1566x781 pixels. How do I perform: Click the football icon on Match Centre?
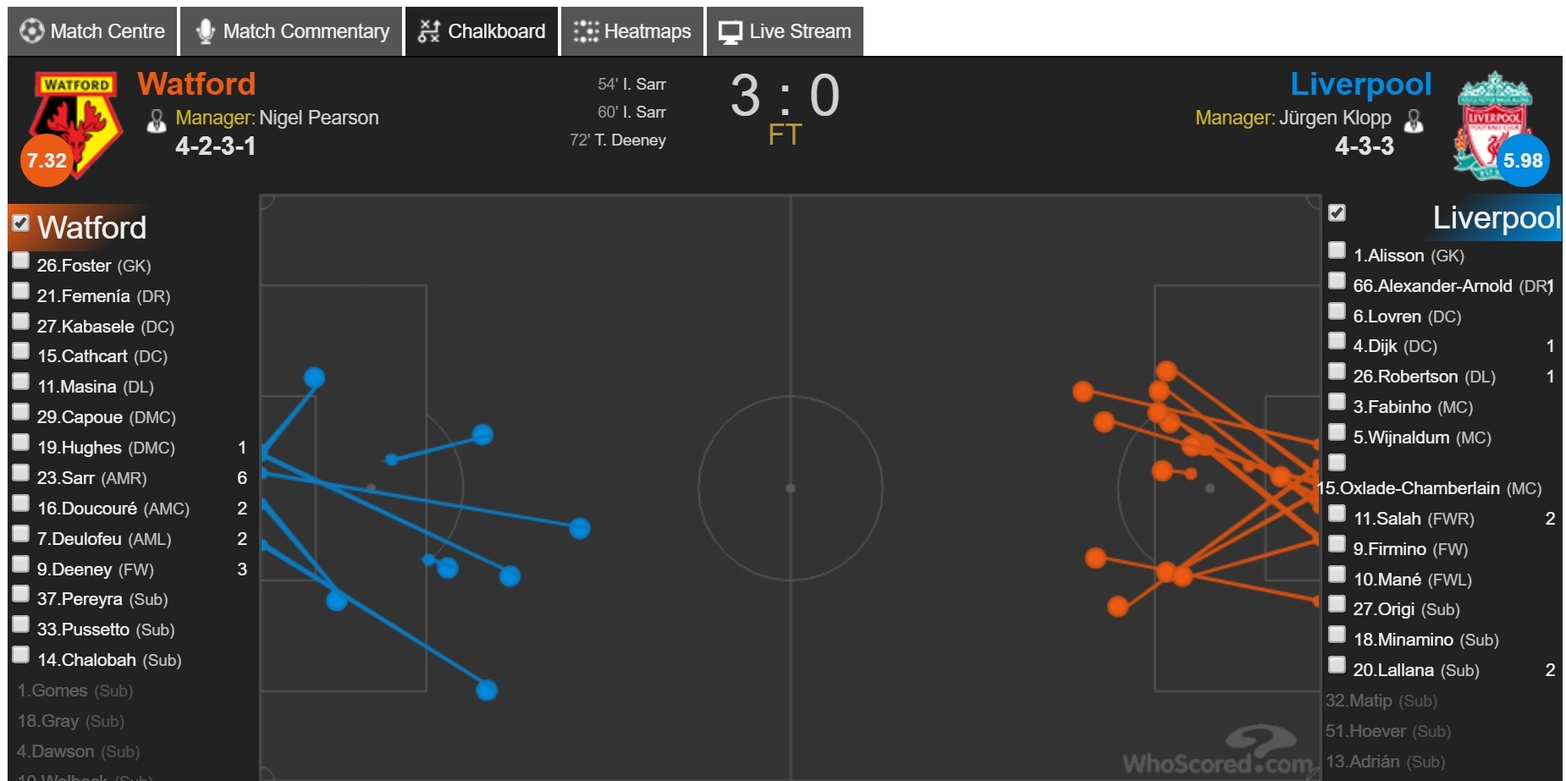31,31
